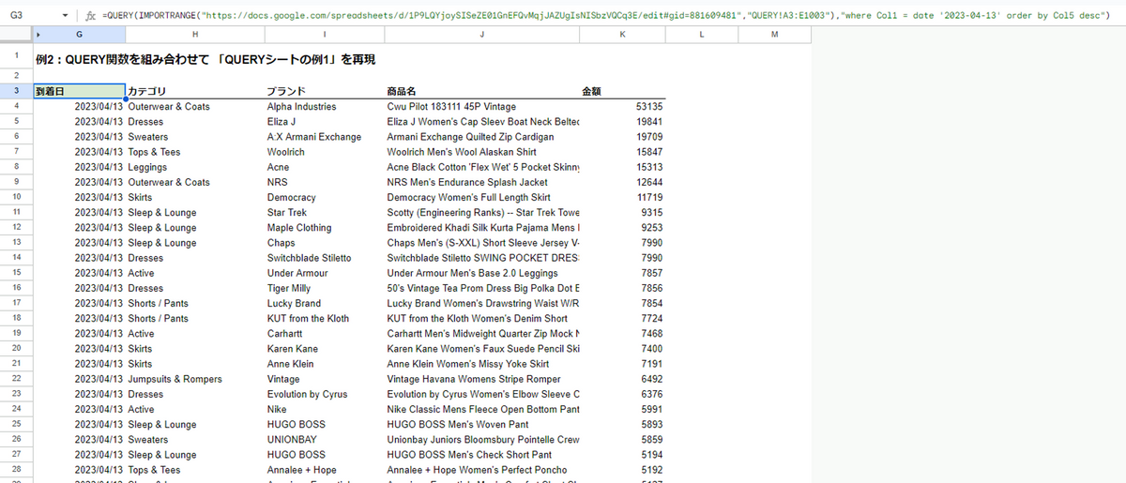This screenshot has height=483, width=1126.
Task: Click the Chaps brand cell
Action: pos(324,243)
